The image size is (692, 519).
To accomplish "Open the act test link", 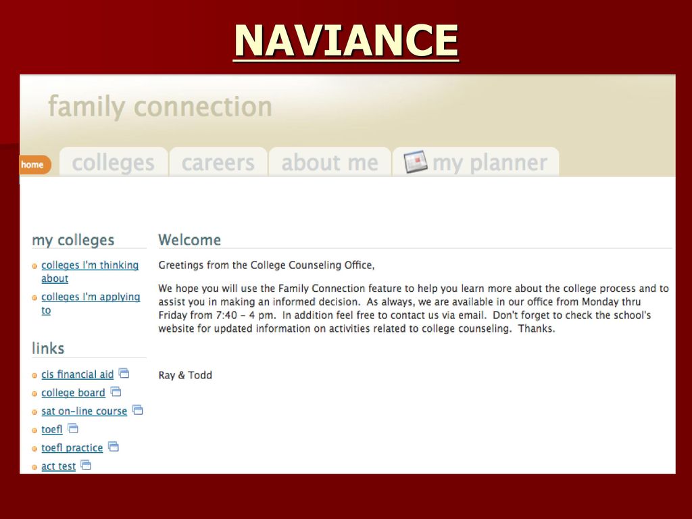I will (59, 466).
